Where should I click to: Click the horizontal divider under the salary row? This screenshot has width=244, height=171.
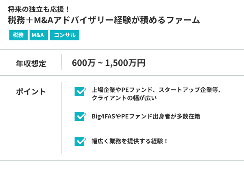coord(122,76)
